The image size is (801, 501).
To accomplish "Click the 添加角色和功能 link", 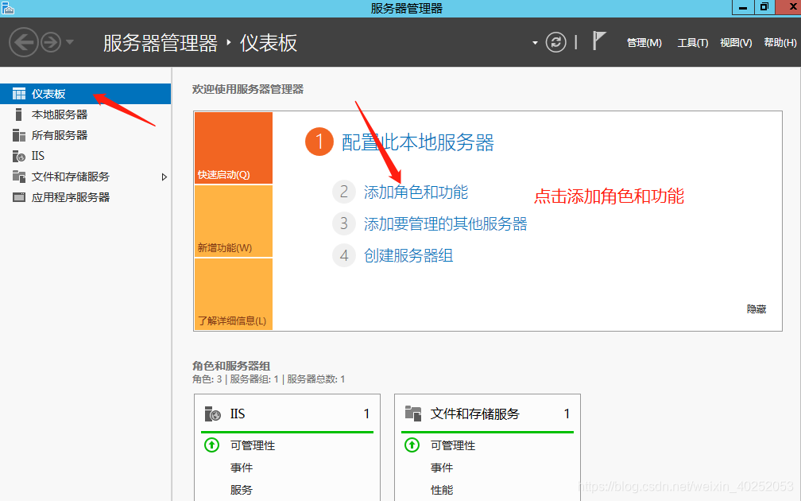I will pos(416,192).
